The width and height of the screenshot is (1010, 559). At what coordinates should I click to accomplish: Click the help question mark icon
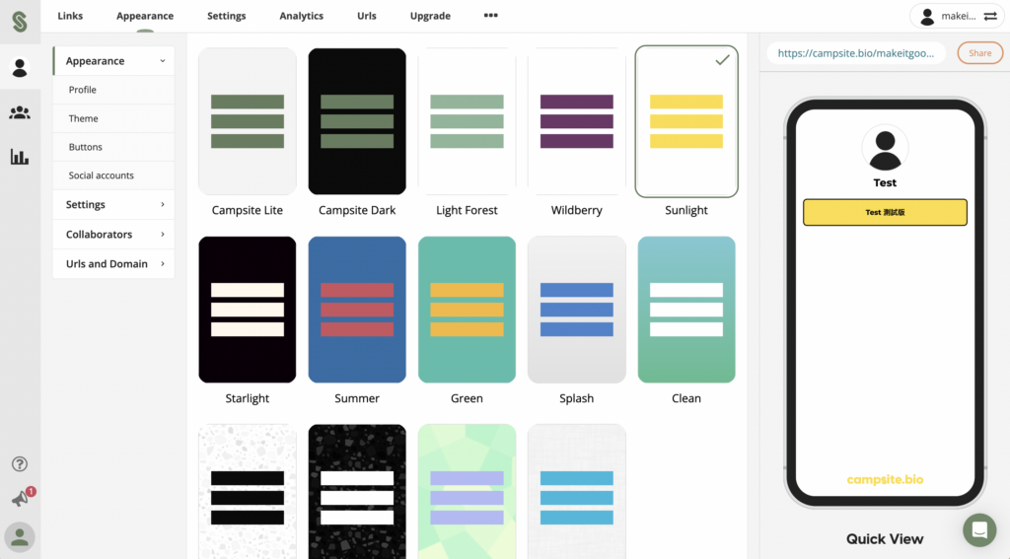[20, 464]
